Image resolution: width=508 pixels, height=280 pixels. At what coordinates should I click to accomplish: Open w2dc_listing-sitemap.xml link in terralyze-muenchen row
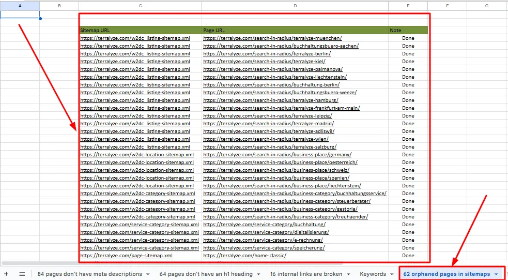pyautogui.click(x=135, y=38)
